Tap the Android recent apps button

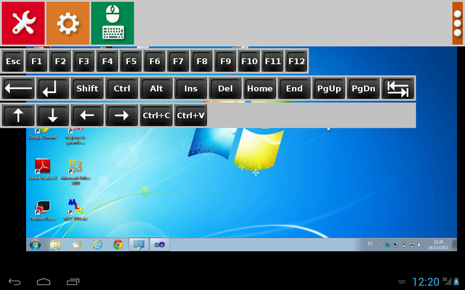point(73,282)
